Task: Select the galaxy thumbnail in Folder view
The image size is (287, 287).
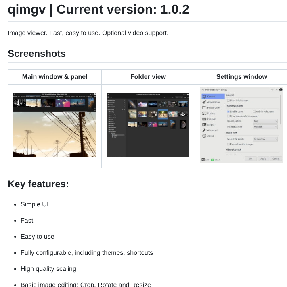Action: pos(132,104)
